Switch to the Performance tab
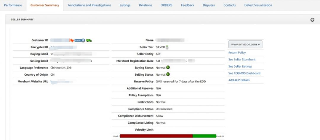The image size is (320, 140). coord(13,5)
